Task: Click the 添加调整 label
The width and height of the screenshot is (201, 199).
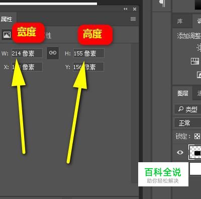Action: point(189,36)
